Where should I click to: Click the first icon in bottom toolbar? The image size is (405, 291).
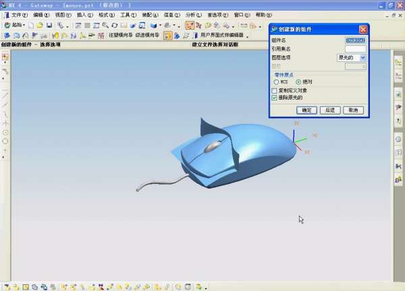tap(5, 286)
